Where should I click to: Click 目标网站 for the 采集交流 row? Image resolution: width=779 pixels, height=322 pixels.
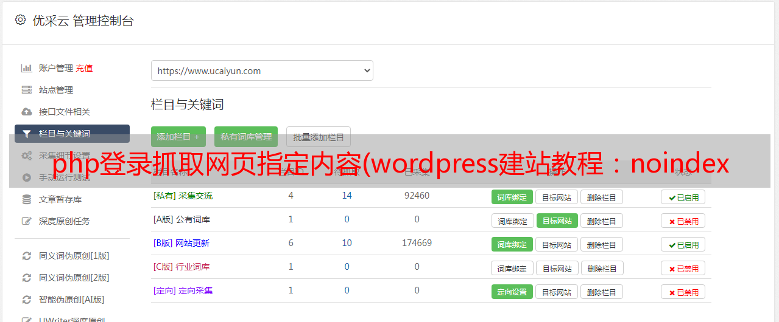557,197
